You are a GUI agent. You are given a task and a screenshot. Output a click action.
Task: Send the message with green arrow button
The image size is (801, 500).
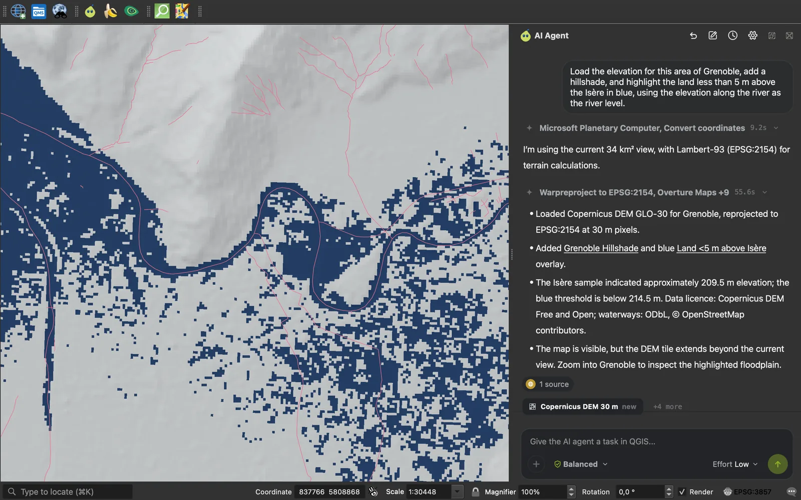(777, 464)
